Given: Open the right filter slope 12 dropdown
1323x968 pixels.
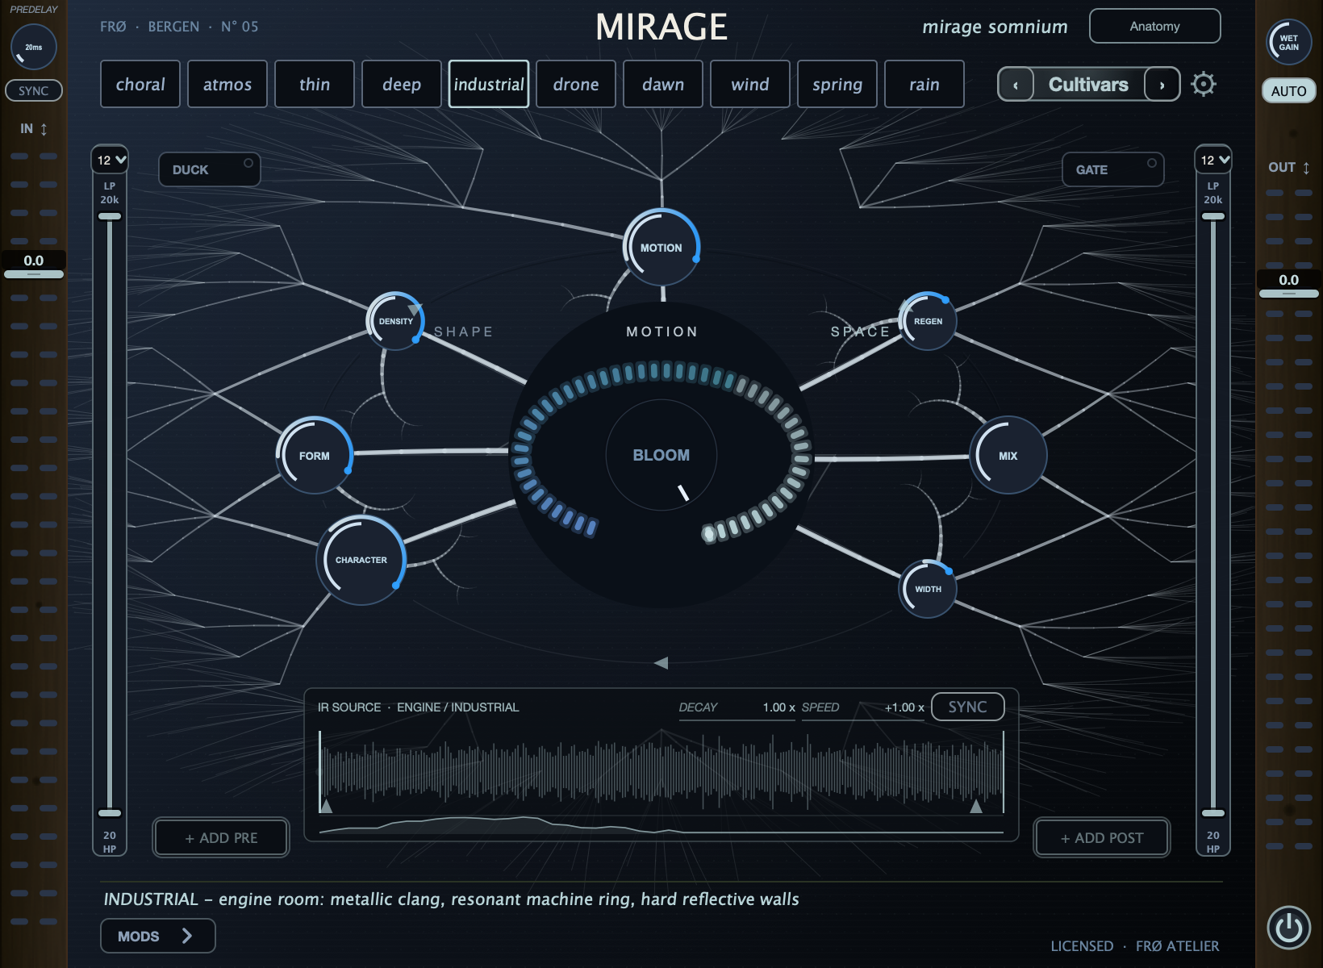Looking at the screenshot, I should pyautogui.click(x=1213, y=160).
